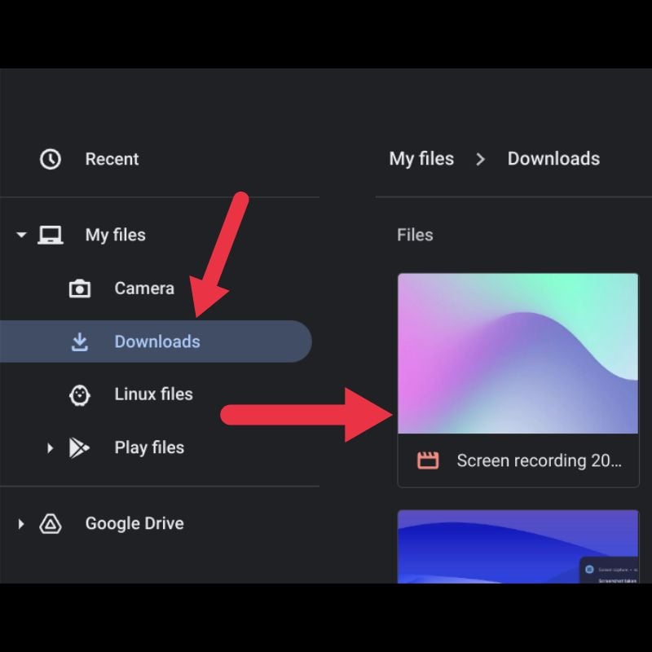This screenshot has width=652, height=652.
Task: Click the laptop icon beside My files
Action: pyautogui.click(x=51, y=235)
